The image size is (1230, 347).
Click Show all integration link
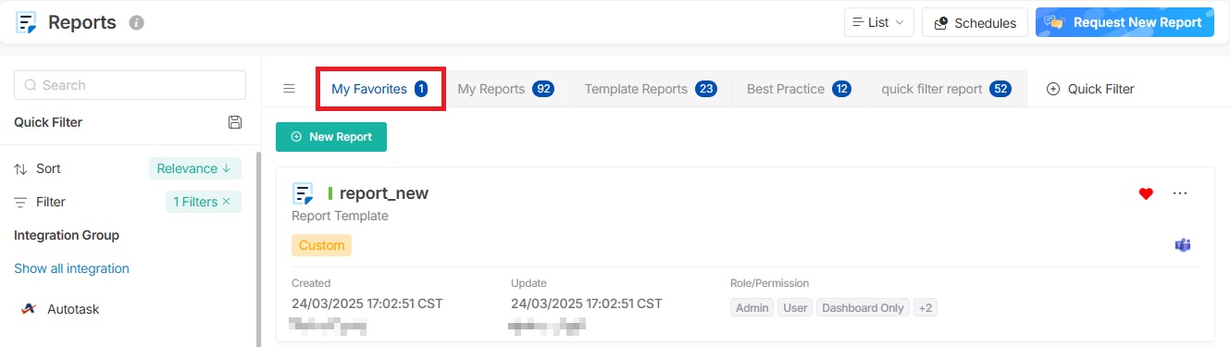tap(71, 268)
